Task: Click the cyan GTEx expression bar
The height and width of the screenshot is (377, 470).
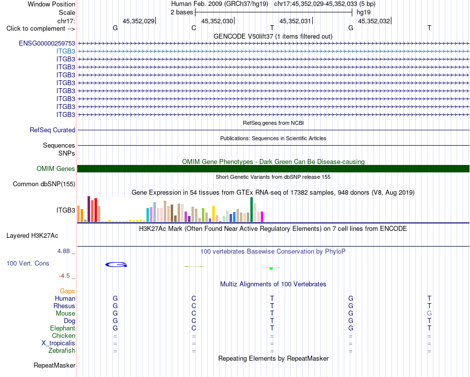Action: [x=147, y=215]
